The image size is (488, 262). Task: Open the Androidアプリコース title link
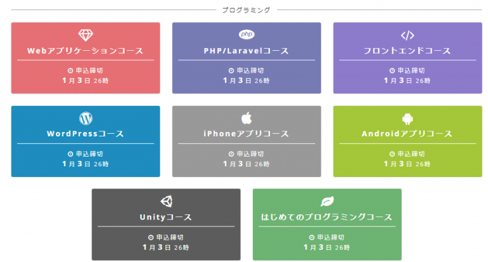[x=407, y=134]
